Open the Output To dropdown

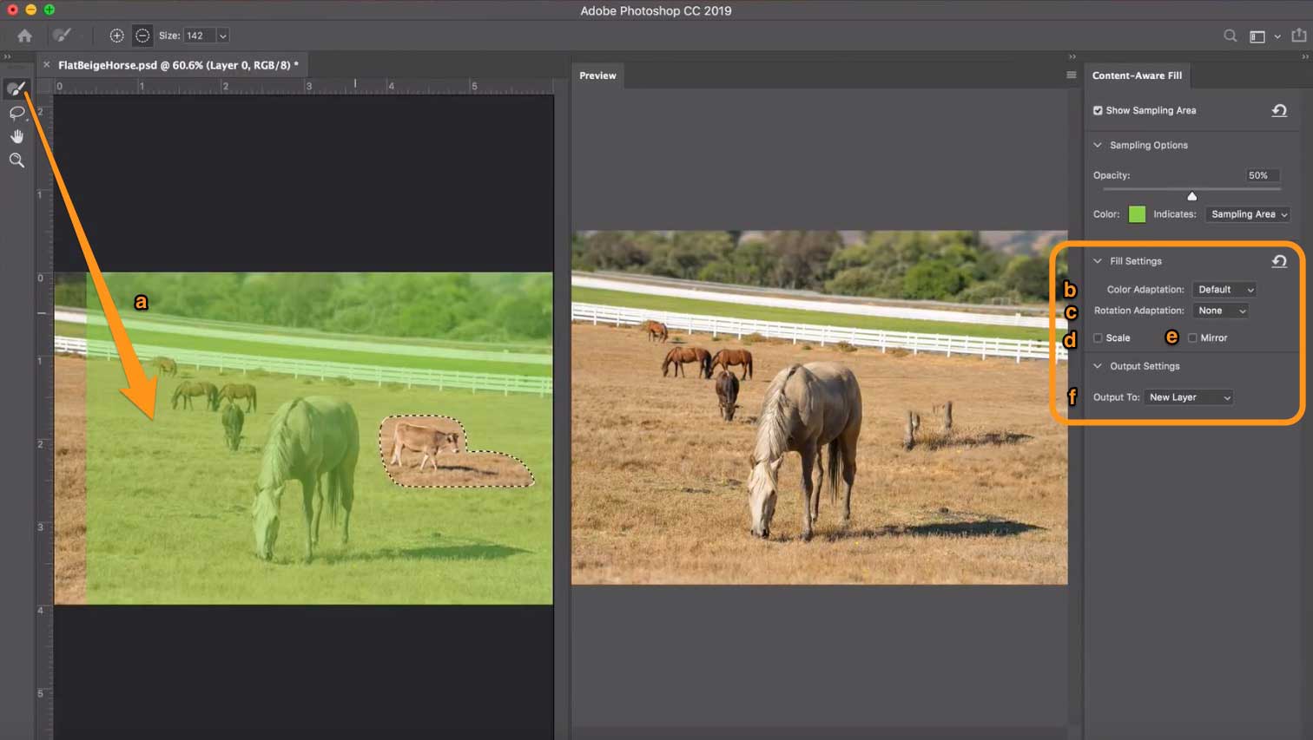pos(1189,397)
